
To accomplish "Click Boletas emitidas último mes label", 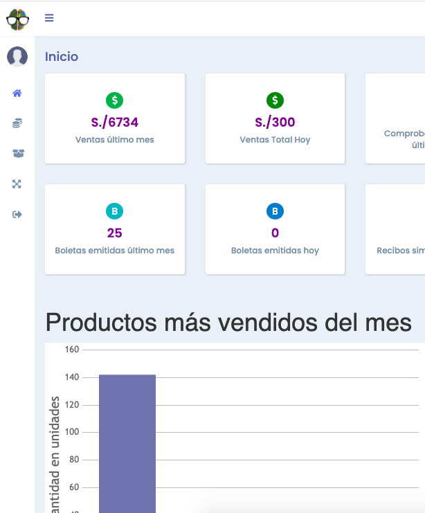I will coord(115,251).
